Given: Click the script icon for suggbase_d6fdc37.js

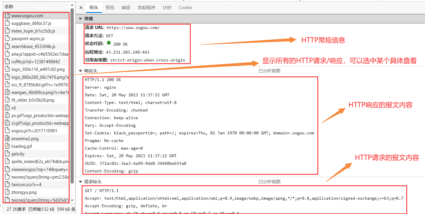Looking at the screenshot, I should [8, 23].
